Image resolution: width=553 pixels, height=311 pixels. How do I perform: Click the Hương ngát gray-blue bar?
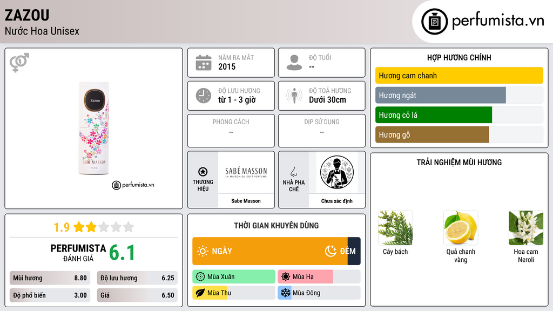(441, 95)
